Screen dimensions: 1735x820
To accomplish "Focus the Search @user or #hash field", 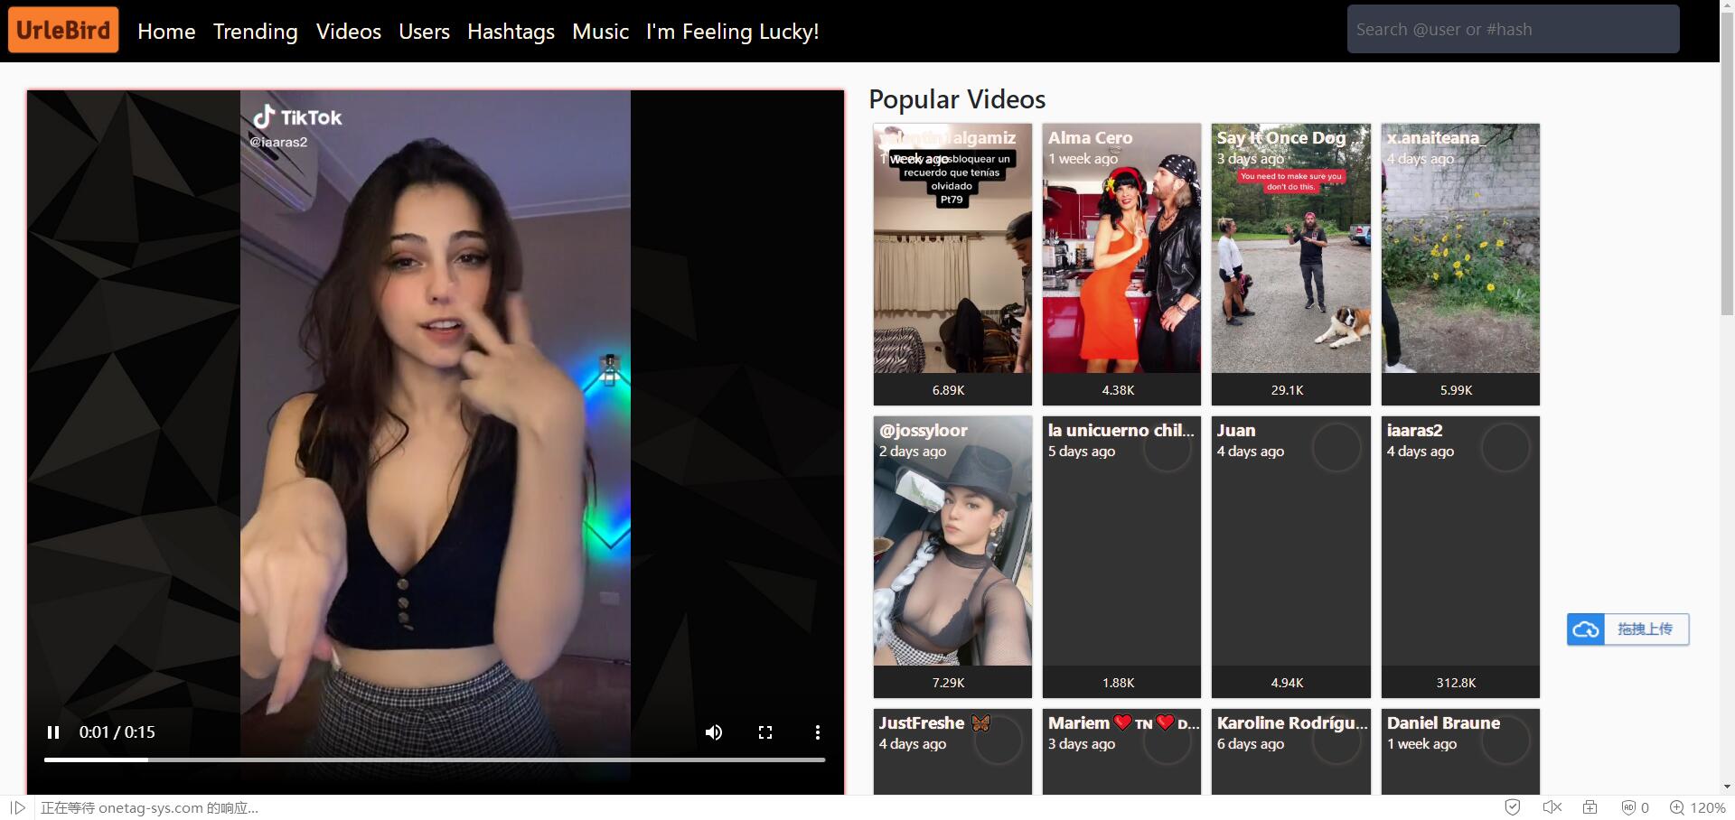I will 1513,29.
